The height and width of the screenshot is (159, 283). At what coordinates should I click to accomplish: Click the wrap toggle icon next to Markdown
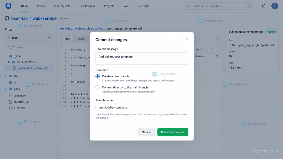pos(217,56)
